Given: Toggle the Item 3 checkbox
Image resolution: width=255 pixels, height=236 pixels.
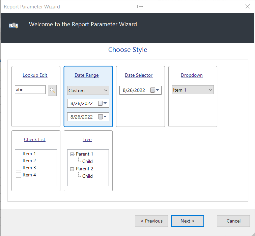Looking at the screenshot, I should click(19, 168).
